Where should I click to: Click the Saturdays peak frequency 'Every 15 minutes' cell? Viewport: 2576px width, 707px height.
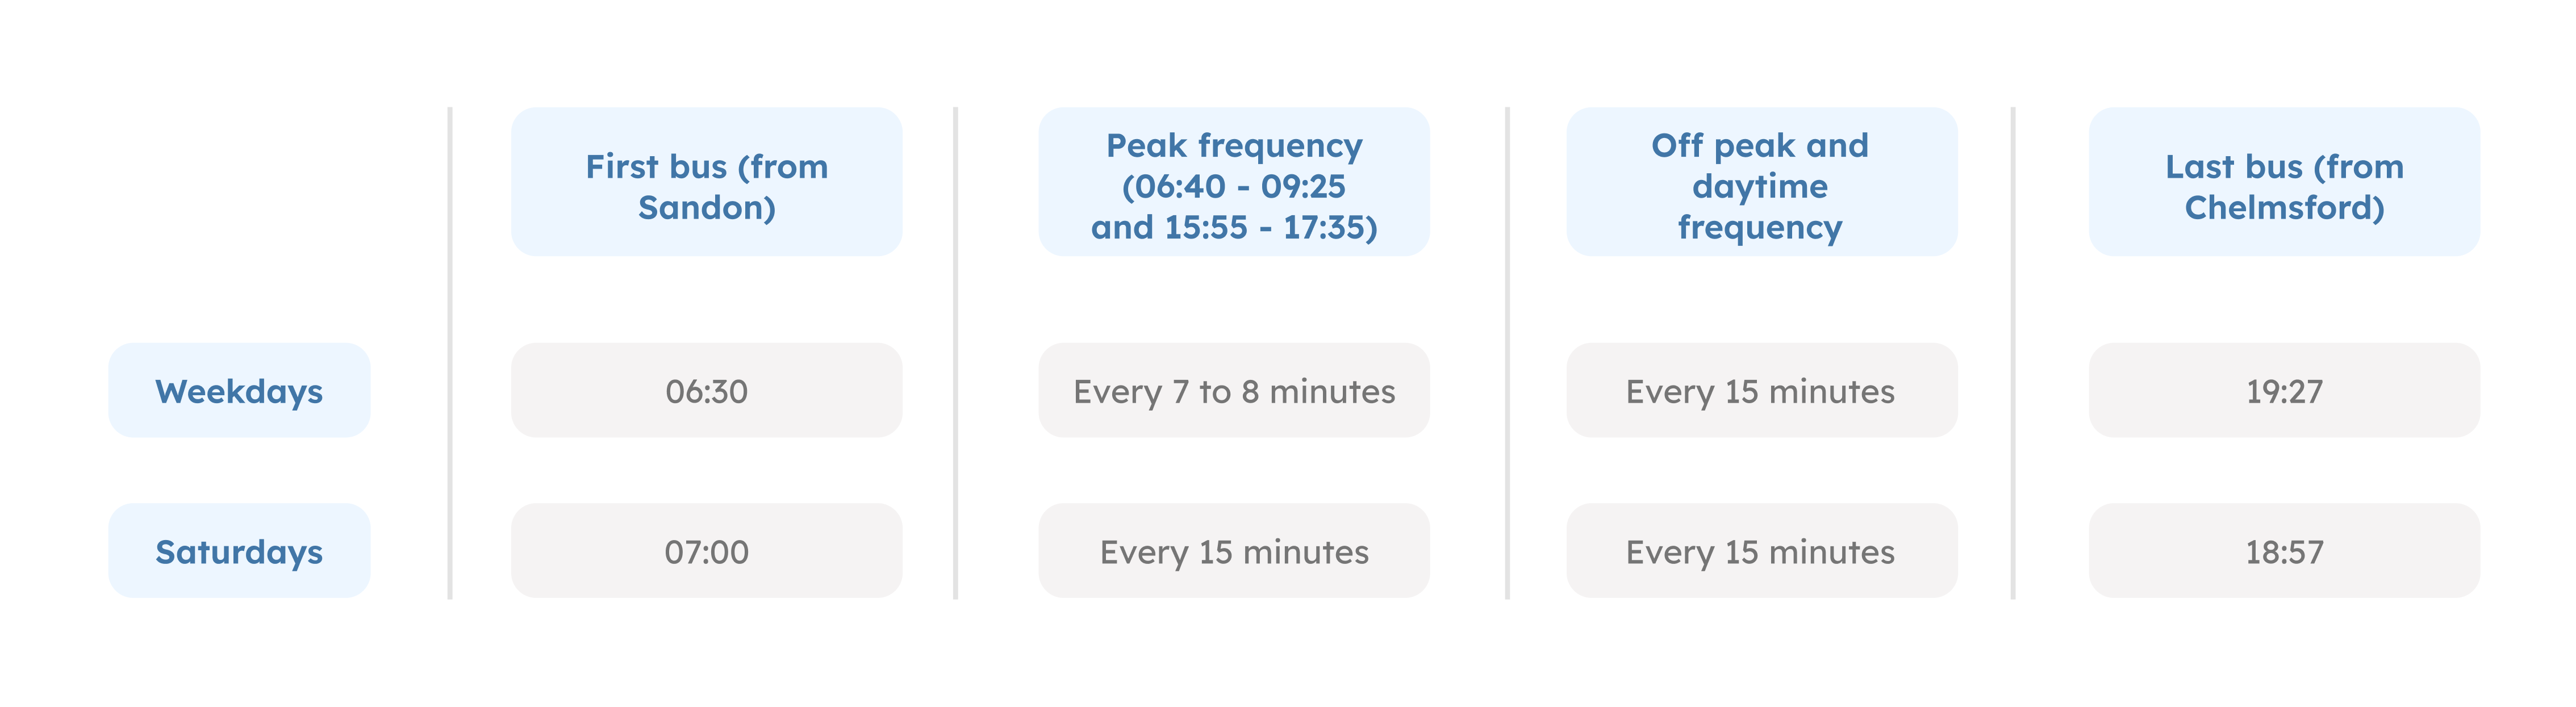click(x=1233, y=551)
